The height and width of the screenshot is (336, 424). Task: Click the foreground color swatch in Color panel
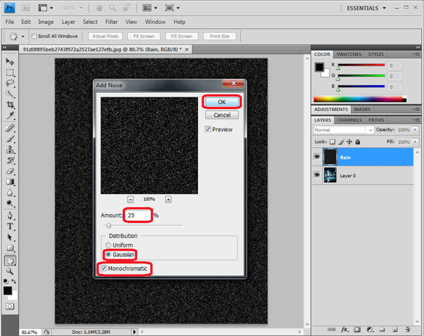click(x=320, y=67)
